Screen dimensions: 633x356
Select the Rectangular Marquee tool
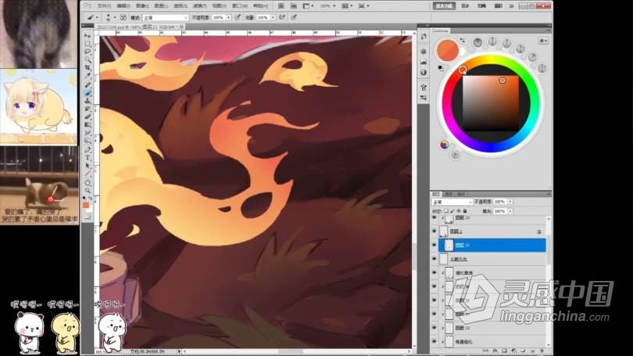coord(88,44)
